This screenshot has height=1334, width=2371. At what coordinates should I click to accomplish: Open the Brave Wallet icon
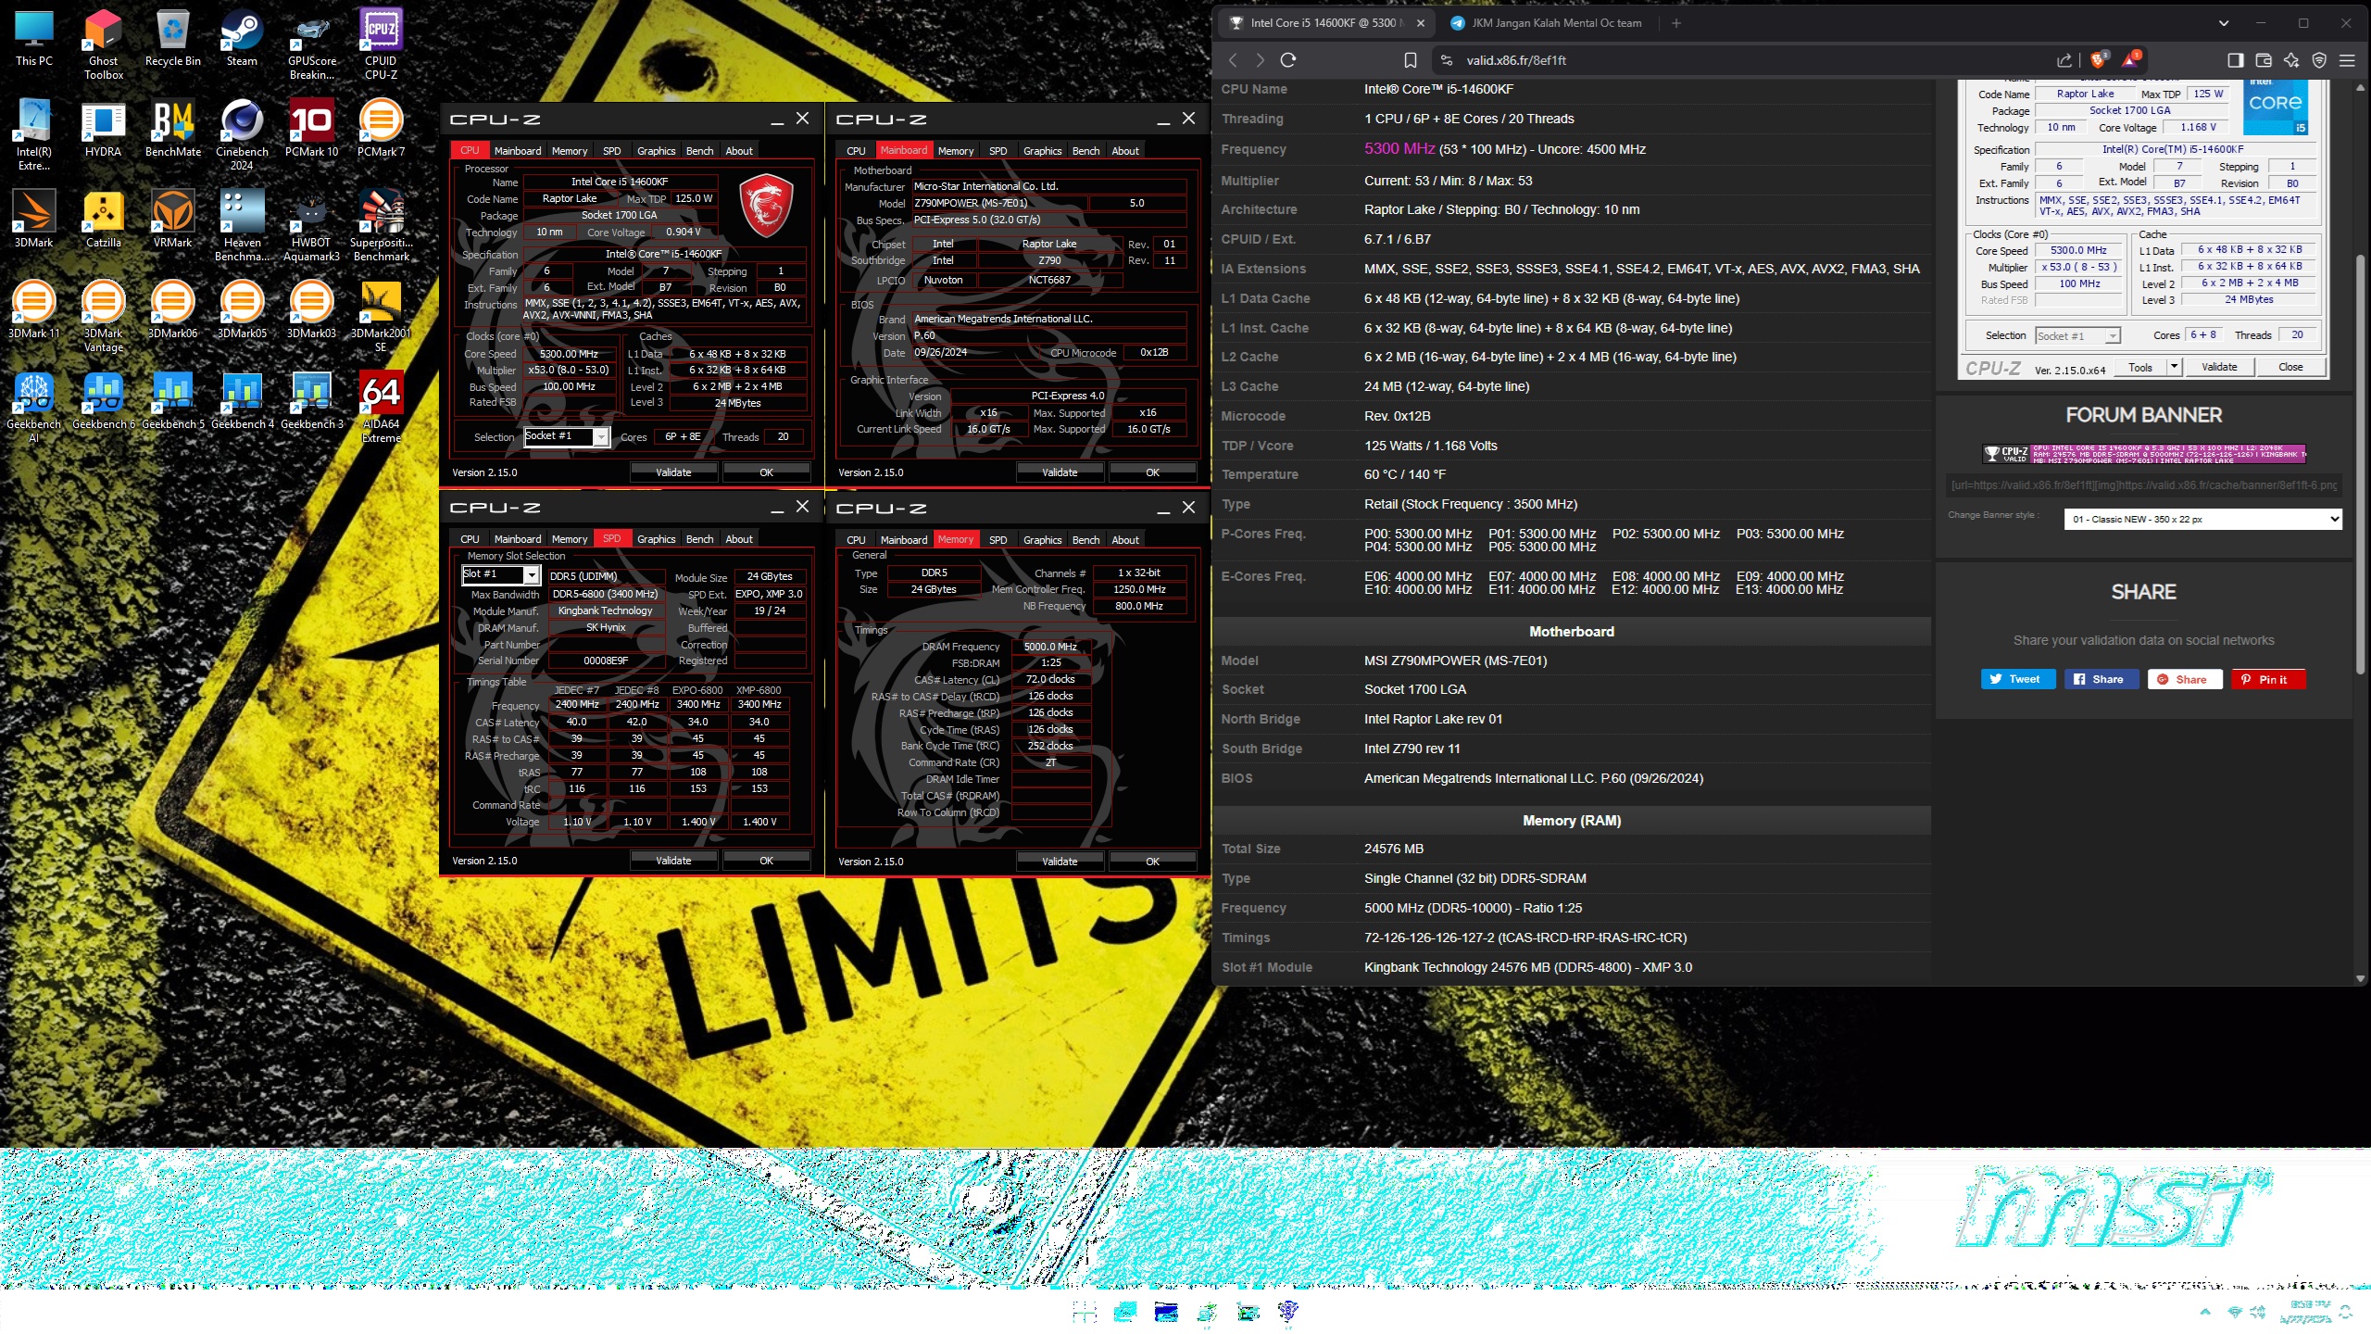click(2264, 60)
